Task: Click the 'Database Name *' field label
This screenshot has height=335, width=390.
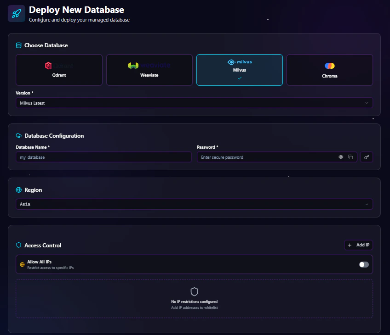Action: tap(33, 147)
